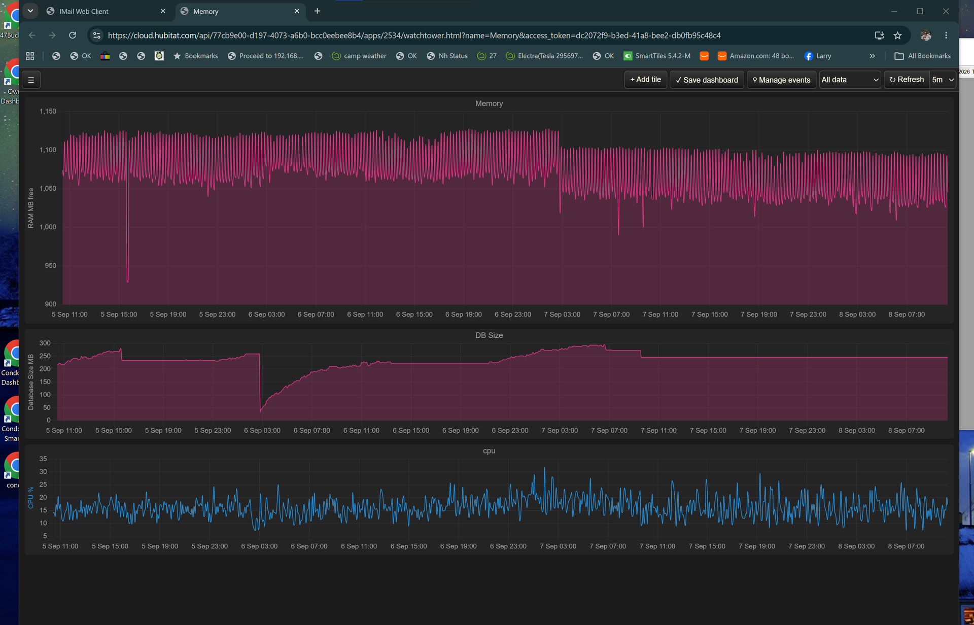Open the 5m refresh interval dropdown
This screenshot has width=974, height=625.
[943, 80]
